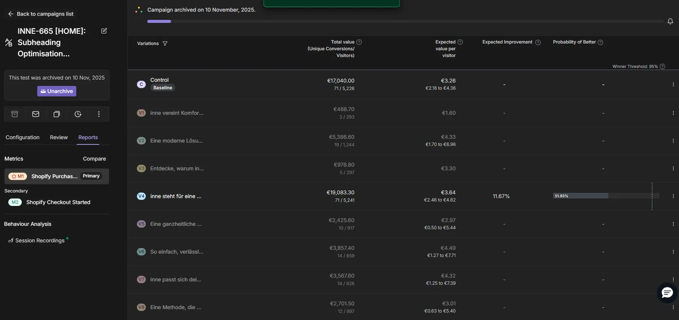679x320 pixels.
Task: Open vertical ellipsis menu in left toolbar
Action: tap(99, 114)
